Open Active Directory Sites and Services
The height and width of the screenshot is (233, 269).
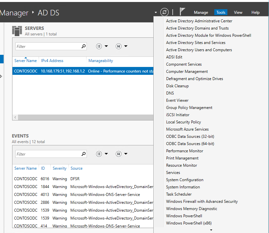pos(196,43)
